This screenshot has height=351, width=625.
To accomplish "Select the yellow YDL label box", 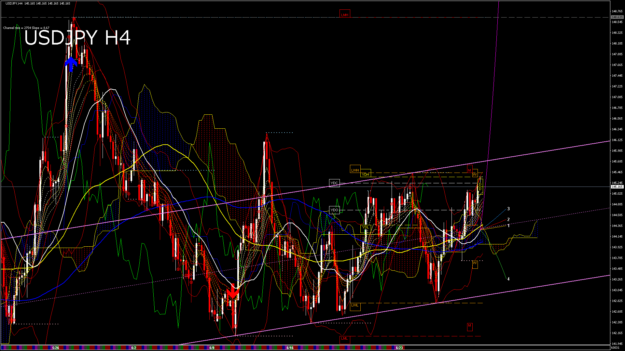I will point(366,227).
